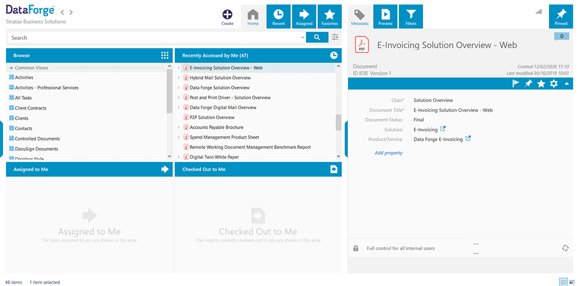Open E-Invoicing solution external link icon
Viewport: 577px width, 286px height.
tap(443, 129)
